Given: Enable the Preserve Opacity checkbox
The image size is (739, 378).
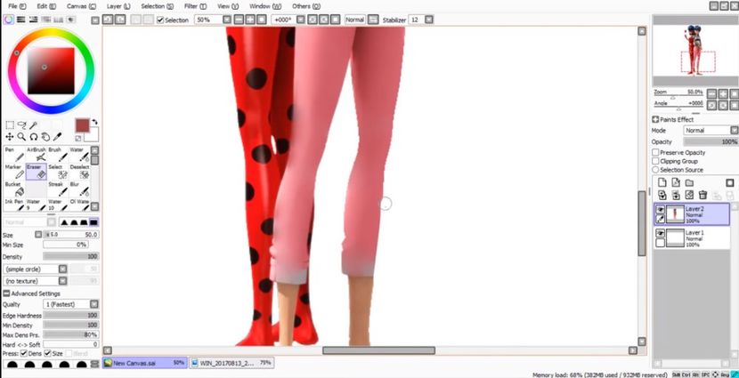Looking at the screenshot, I should pos(656,152).
